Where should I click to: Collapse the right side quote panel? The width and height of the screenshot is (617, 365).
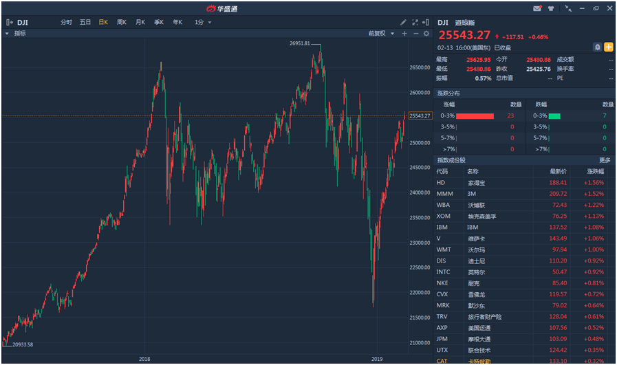[x=426, y=22]
